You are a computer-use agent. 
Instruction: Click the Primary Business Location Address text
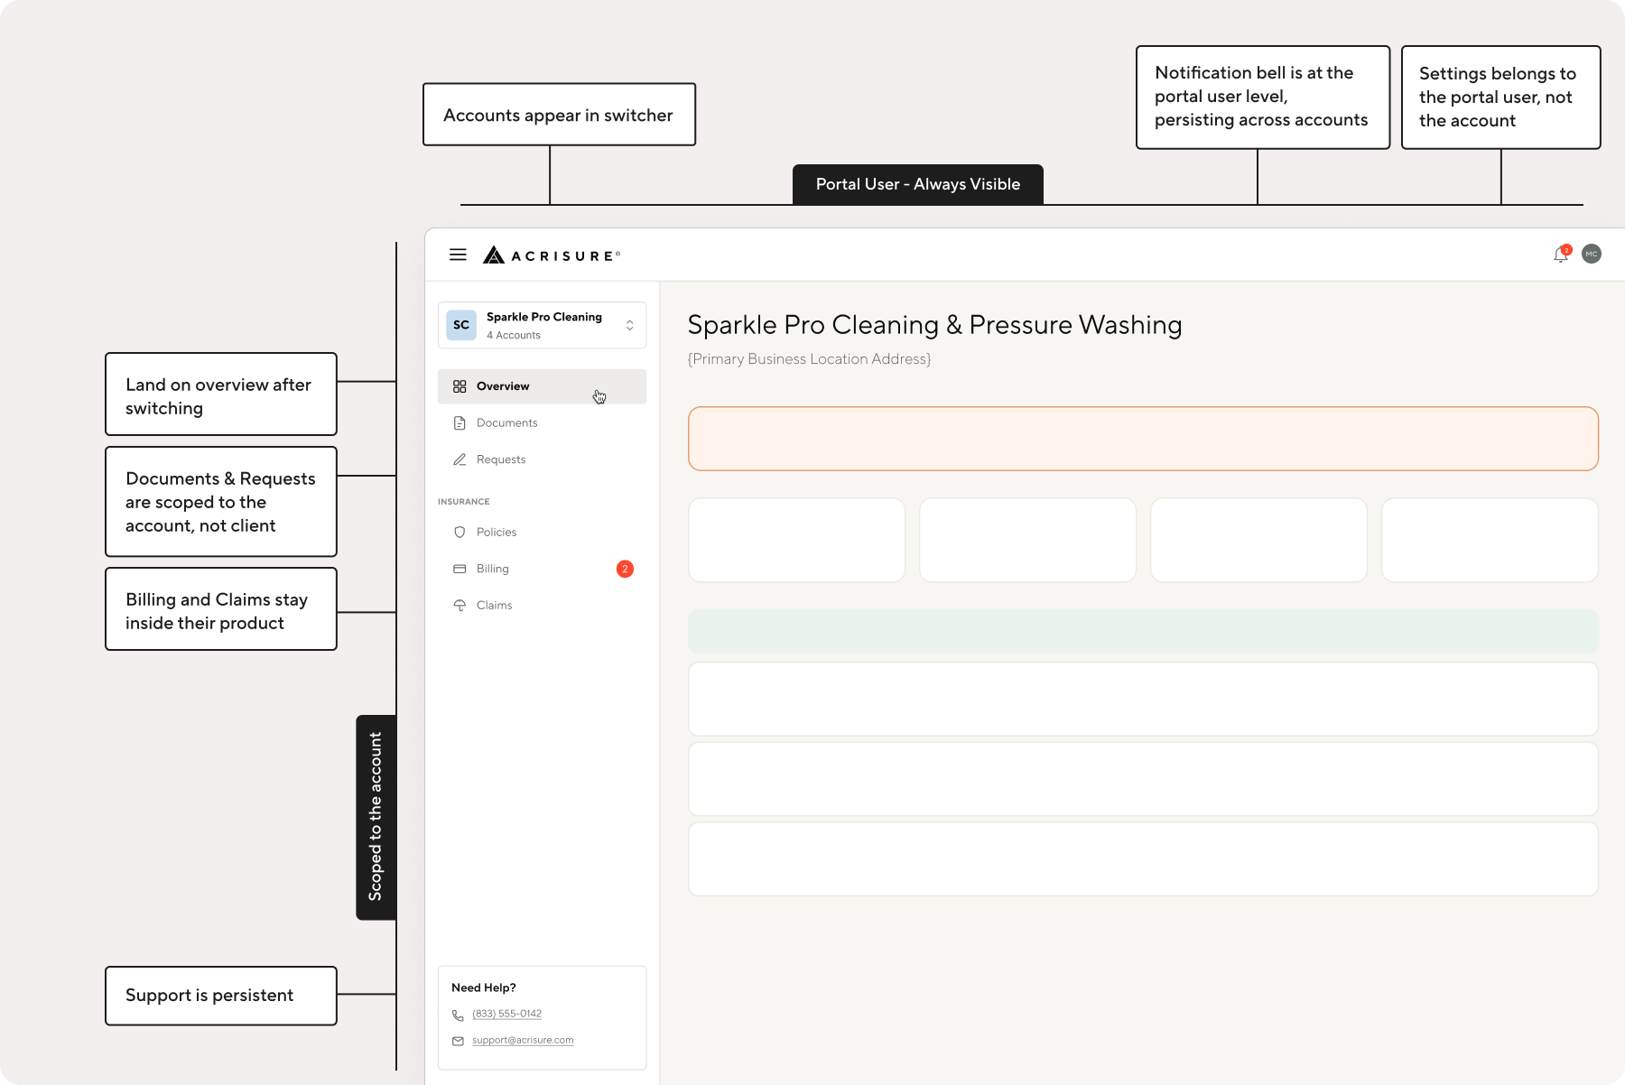809,359
